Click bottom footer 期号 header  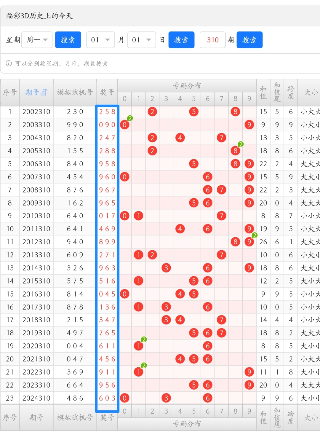[x=36, y=418]
